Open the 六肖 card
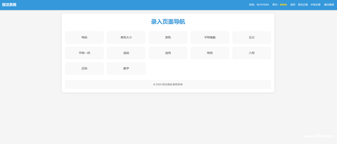 click(252, 53)
